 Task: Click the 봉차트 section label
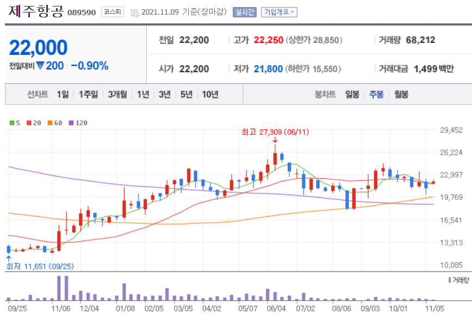(325, 95)
